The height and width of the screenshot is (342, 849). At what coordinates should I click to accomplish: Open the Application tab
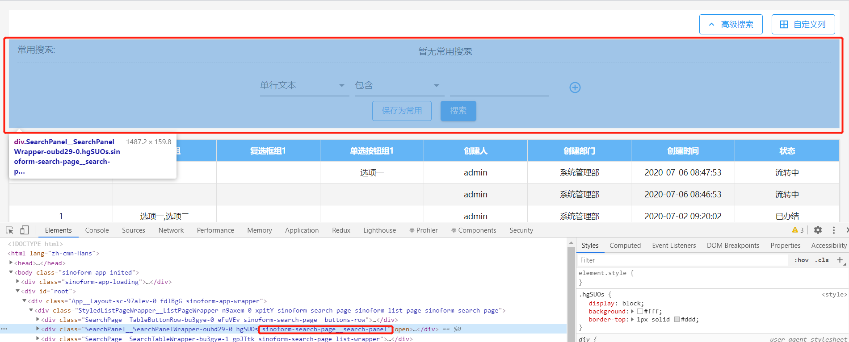click(x=302, y=230)
